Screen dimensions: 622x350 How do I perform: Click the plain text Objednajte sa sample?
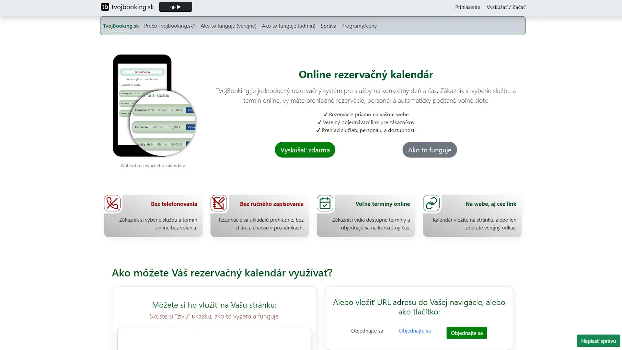pyautogui.click(x=367, y=331)
